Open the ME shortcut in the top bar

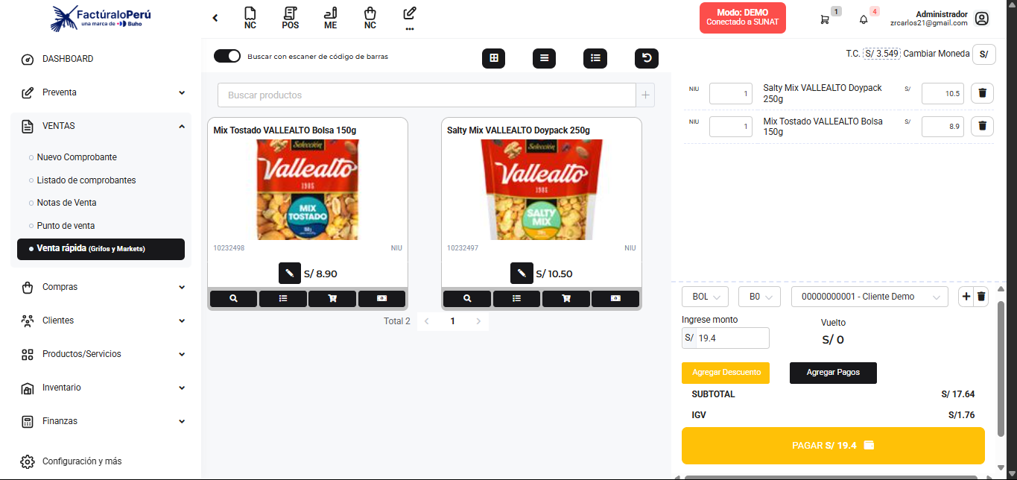click(x=331, y=18)
